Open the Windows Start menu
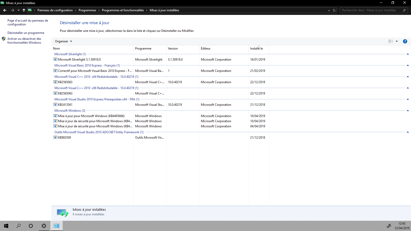 pos(6,226)
